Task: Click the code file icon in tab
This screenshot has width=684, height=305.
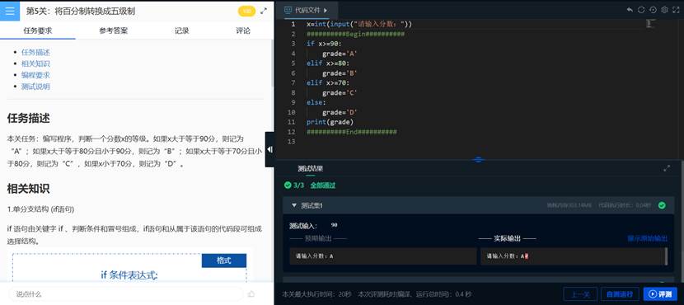Action: pos(288,10)
